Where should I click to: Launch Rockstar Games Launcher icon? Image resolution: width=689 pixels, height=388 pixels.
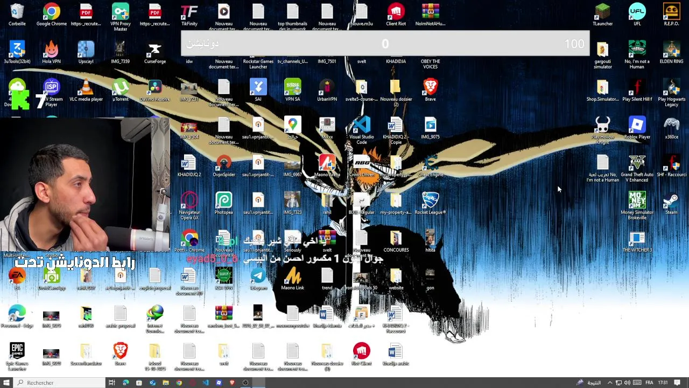point(258,63)
